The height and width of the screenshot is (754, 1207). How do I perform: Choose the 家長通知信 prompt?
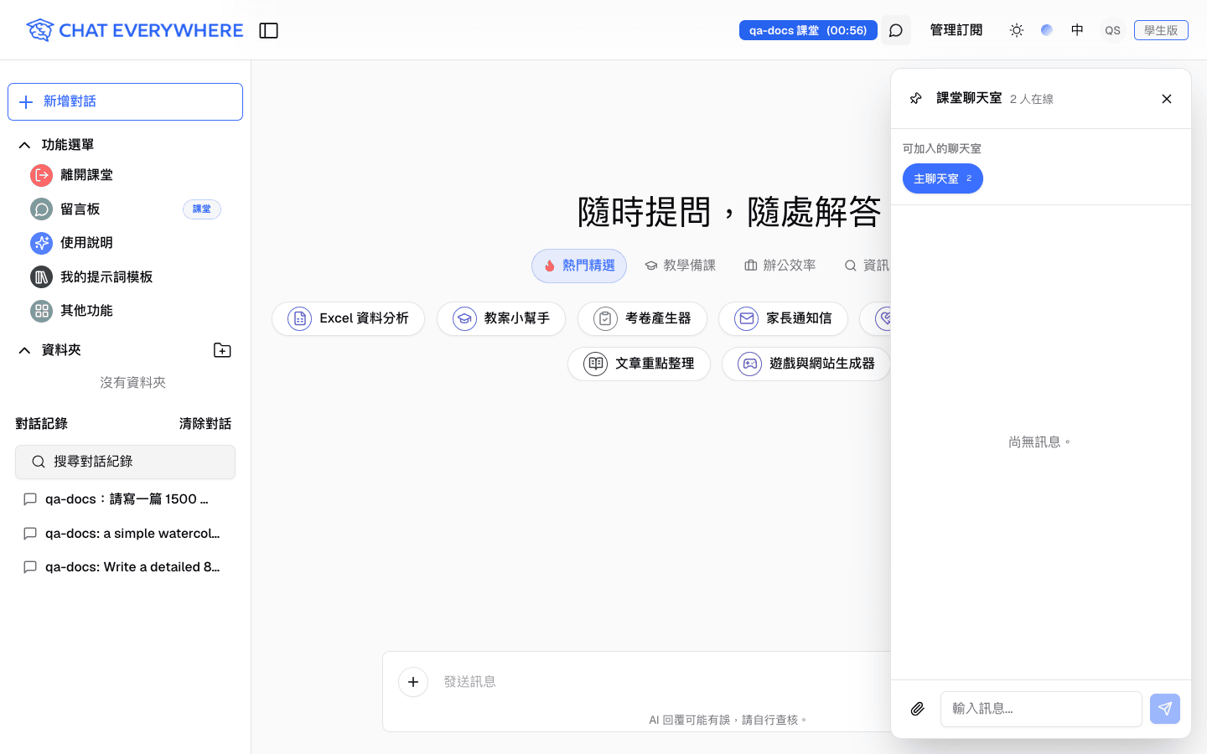tap(783, 318)
